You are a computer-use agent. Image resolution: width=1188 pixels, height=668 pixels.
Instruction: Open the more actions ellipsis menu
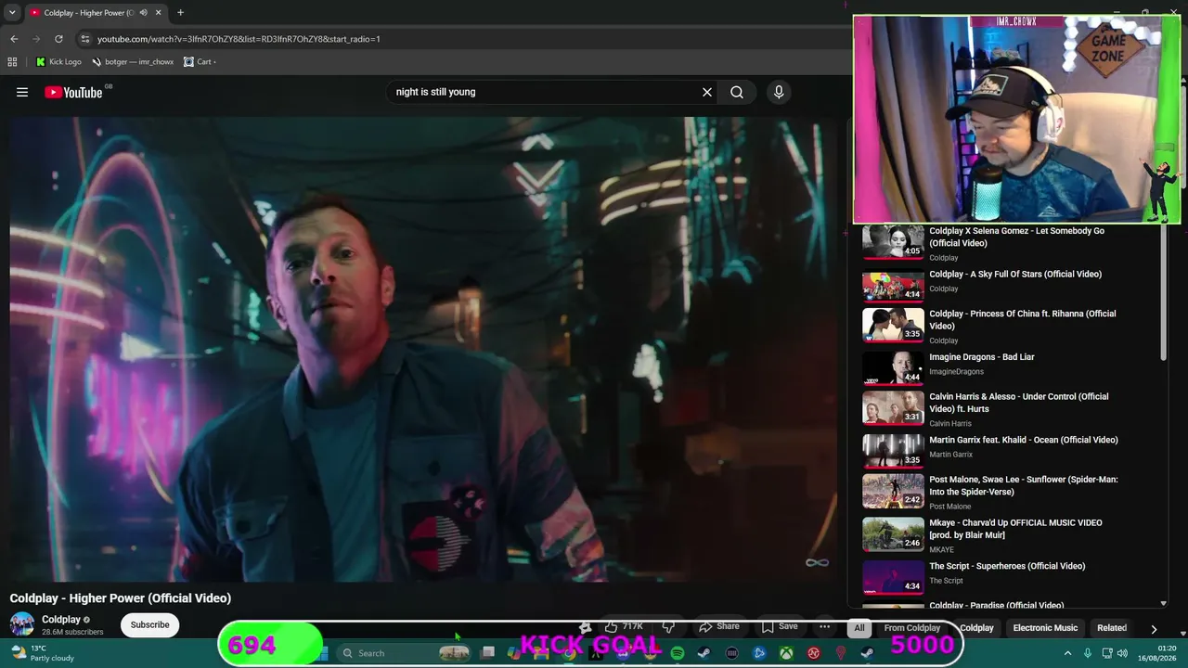tap(824, 626)
